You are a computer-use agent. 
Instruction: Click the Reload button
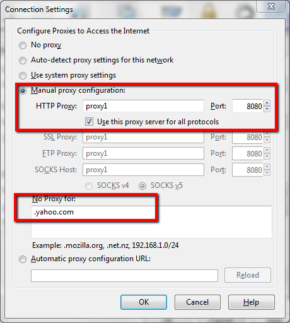coord(248,275)
